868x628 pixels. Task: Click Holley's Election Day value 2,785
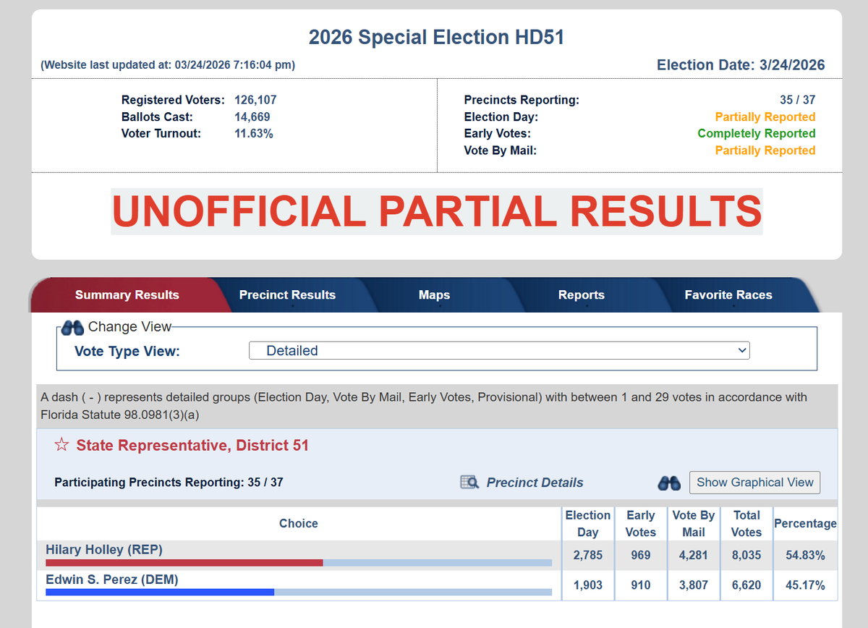588,556
